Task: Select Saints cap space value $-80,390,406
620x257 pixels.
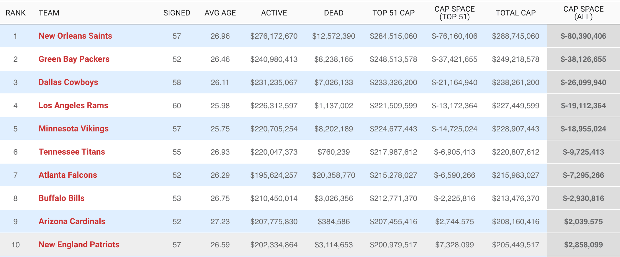Action: pyautogui.click(x=583, y=36)
